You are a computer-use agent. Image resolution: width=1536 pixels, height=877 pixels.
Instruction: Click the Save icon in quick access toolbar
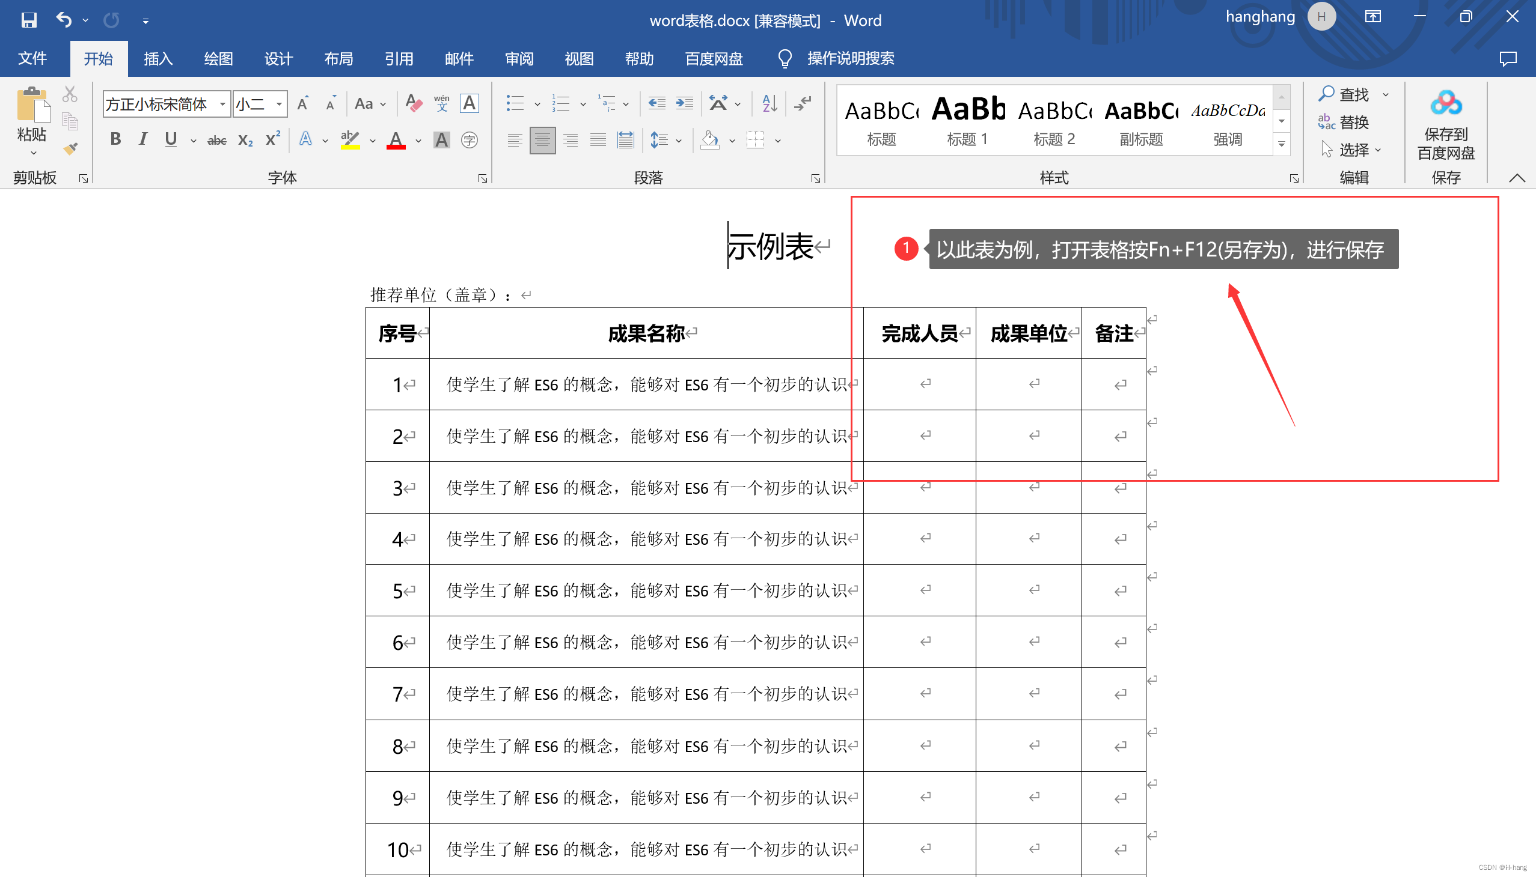[28, 20]
